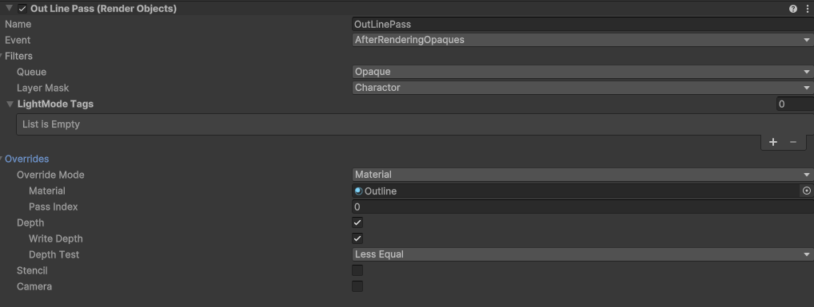Collapse the Out Line Pass foldout arrow

(x=9, y=8)
